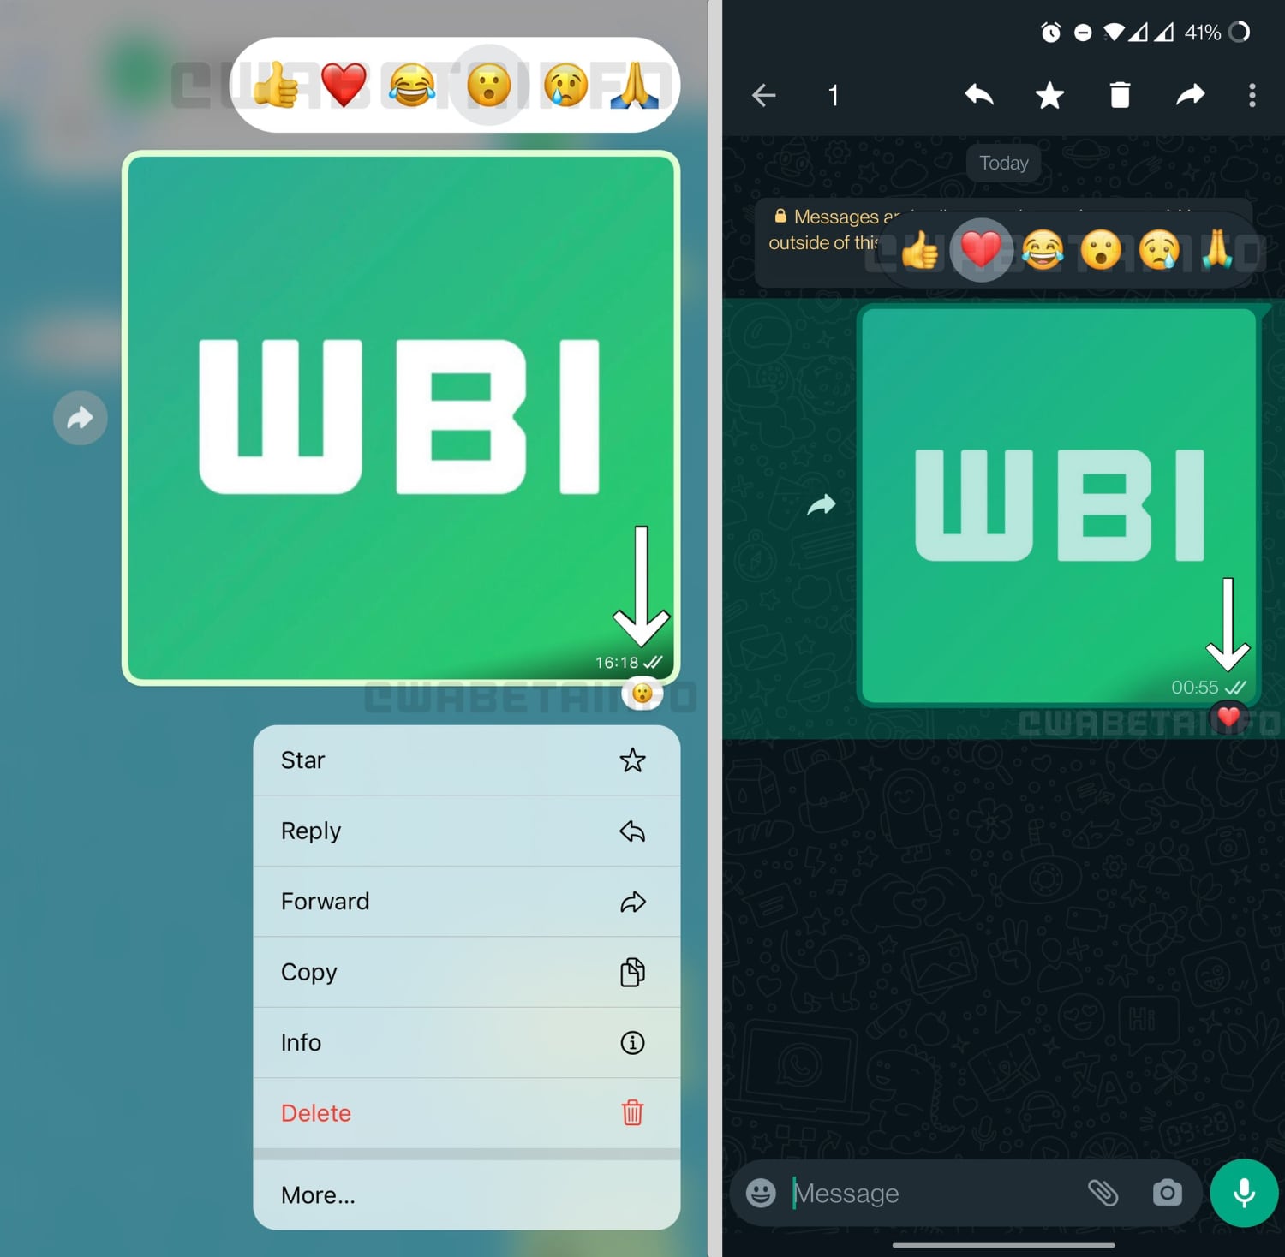
Task: Choose crying face reaction in left screenshot
Action: coord(566,85)
